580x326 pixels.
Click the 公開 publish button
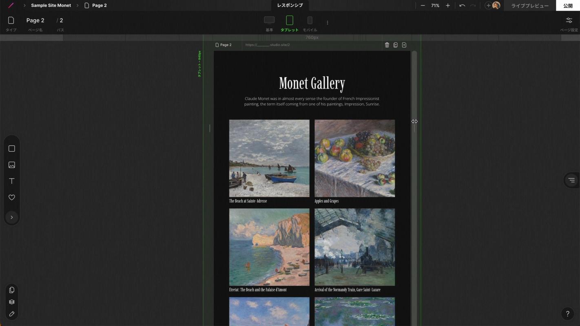click(x=568, y=5)
